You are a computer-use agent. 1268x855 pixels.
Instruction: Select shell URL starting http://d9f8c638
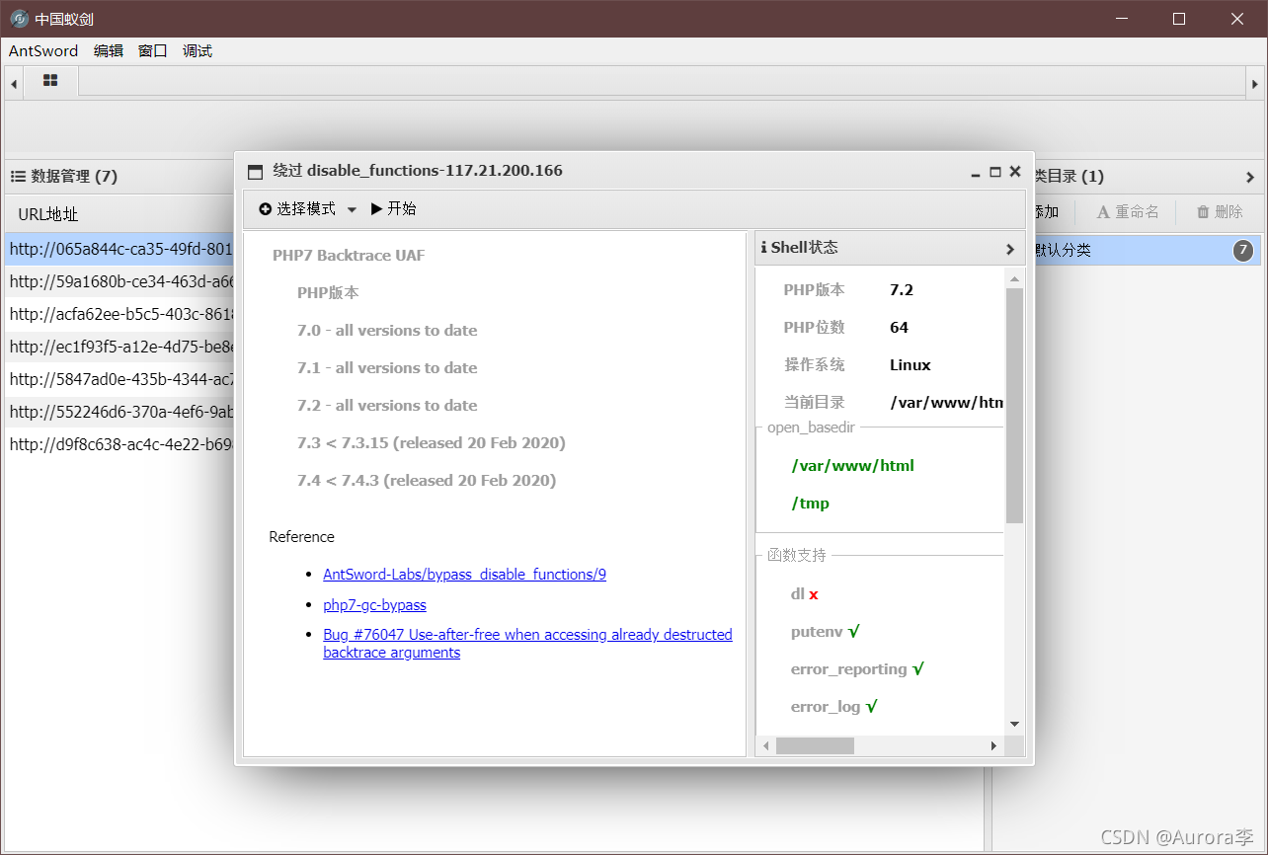[x=120, y=444]
